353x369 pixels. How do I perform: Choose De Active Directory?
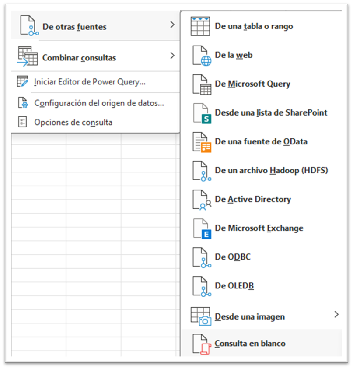[262, 199]
